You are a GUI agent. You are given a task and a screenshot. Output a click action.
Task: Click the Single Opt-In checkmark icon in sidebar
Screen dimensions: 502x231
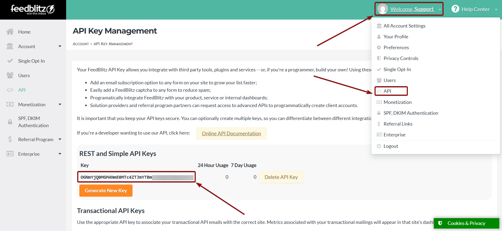tap(10, 61)
